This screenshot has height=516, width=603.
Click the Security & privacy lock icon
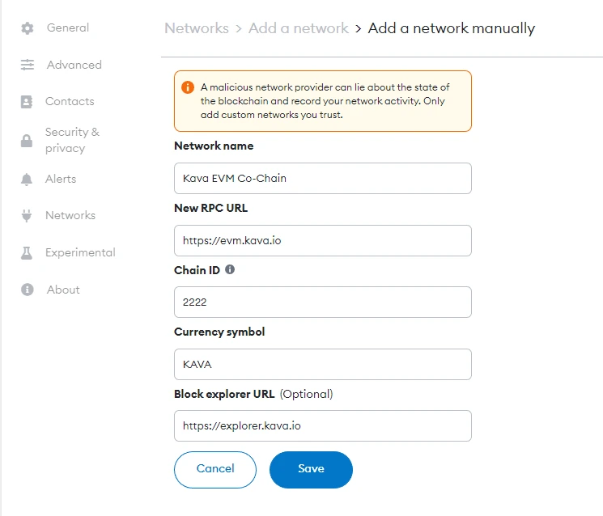tap(26, 141)
